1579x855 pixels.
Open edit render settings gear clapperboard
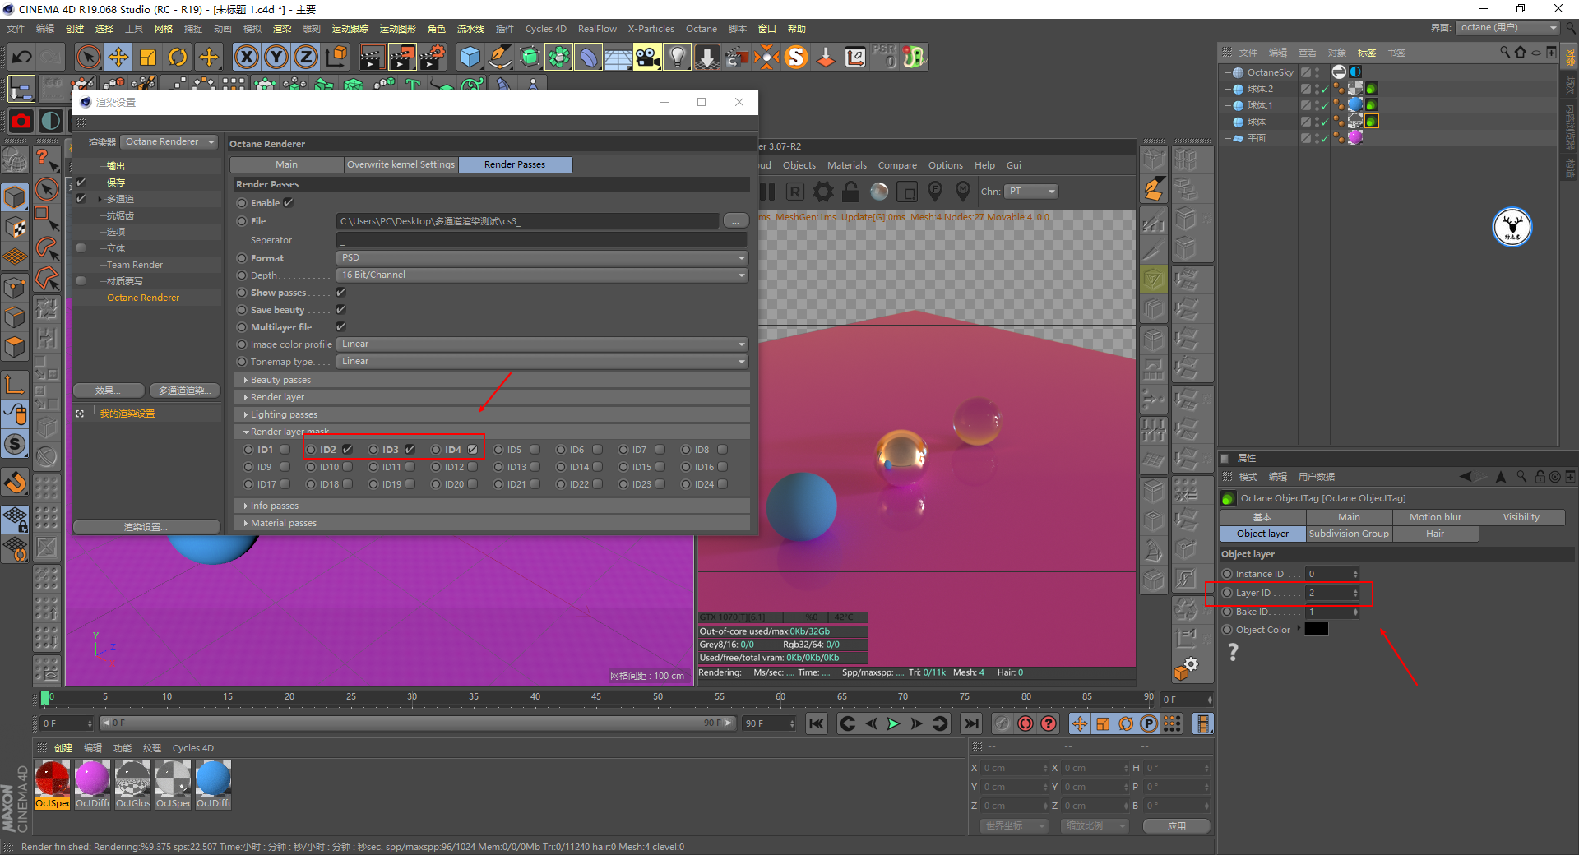click(433, 57)
